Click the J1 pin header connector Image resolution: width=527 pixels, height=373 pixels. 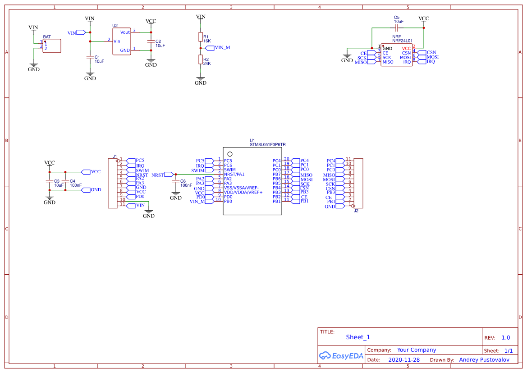tap(113, 183)
